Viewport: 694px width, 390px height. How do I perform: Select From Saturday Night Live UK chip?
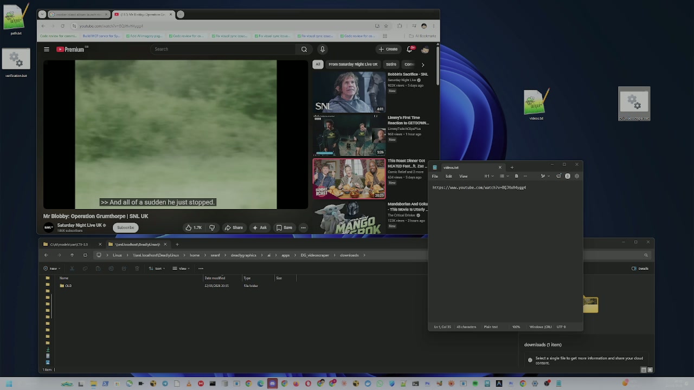353,64
